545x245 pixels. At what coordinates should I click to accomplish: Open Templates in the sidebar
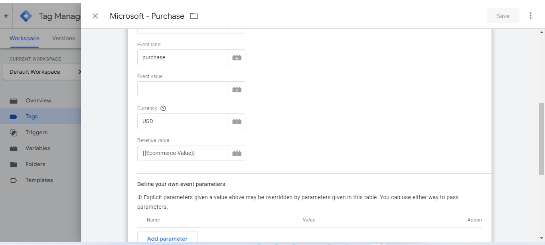[39, 180]
